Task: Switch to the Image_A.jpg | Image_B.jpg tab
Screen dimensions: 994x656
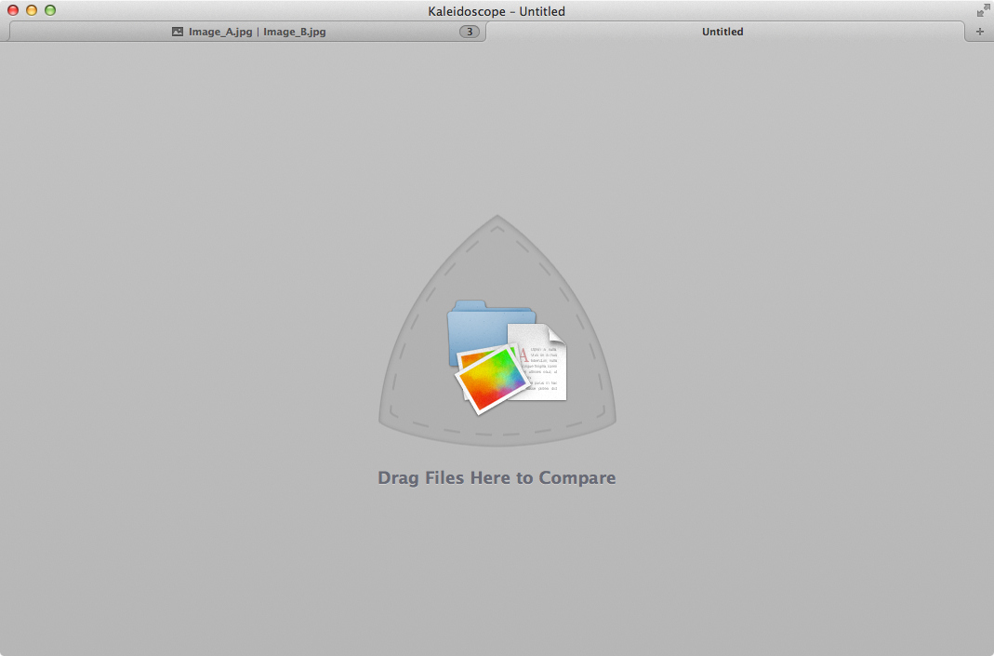Action: 248,32
